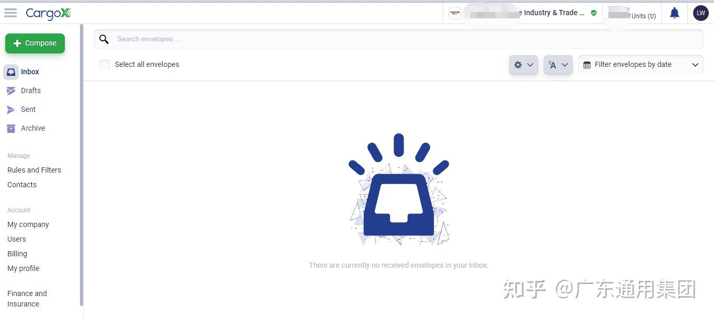This screenshot has height=318, width=714.
Task: Click the search magnifier icon
Action: point(104,39)
